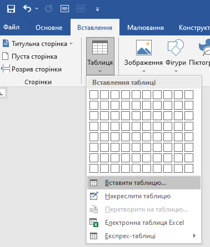The image size is (210, 247).
Task: Select Електронна таблиця Excel entry
Action: (x=144, y=223)
